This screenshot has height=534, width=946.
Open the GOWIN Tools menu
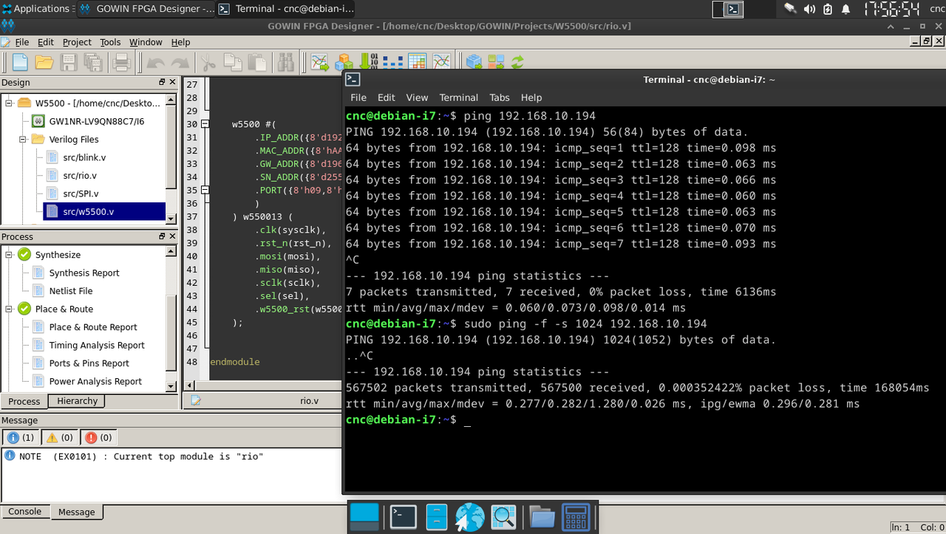click(110, 42)
